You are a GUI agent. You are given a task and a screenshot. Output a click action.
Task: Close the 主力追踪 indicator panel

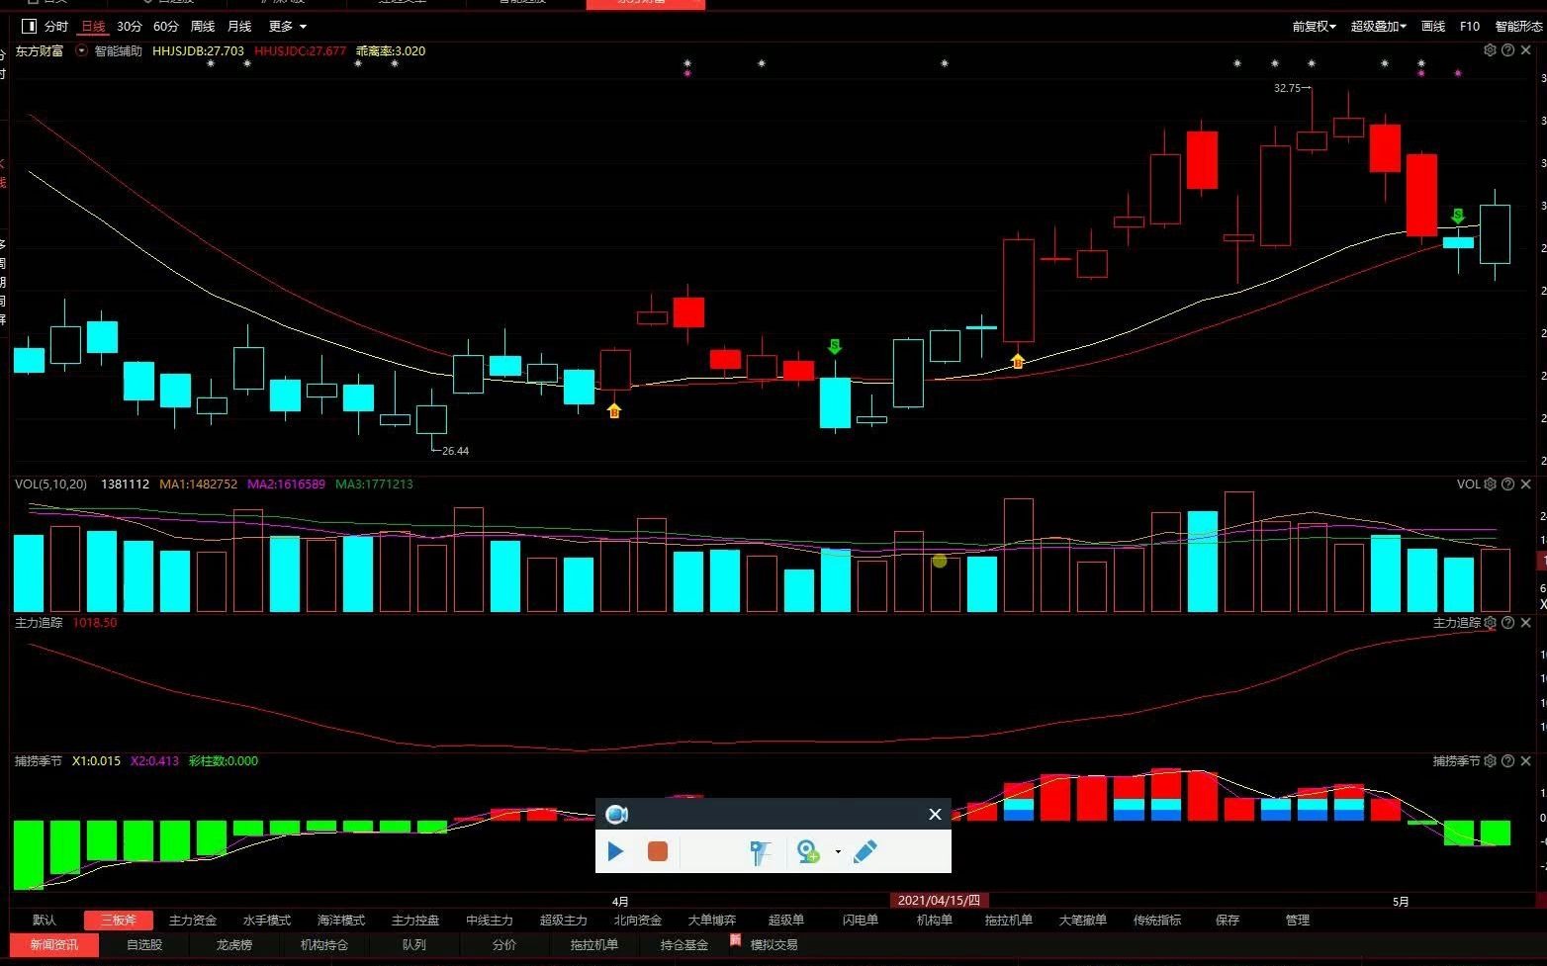click(1526, 623)
